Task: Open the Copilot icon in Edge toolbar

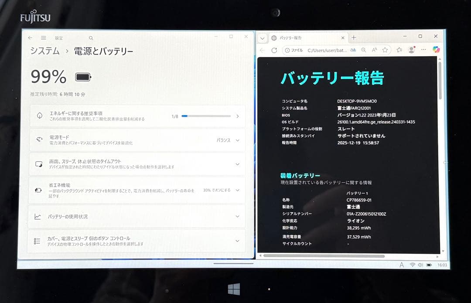Action: (437, 50)
